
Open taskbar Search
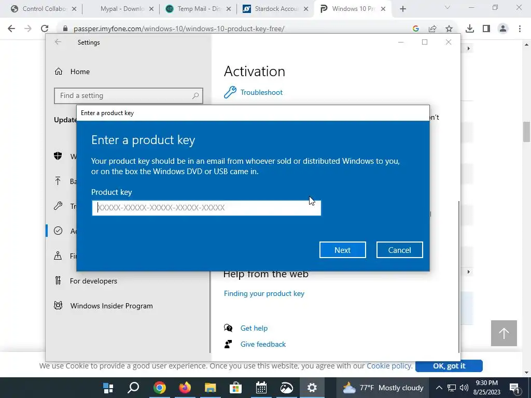133,388
